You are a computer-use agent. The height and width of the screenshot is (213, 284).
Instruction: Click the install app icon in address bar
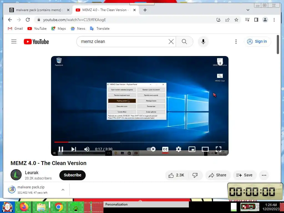click(219, 20)
